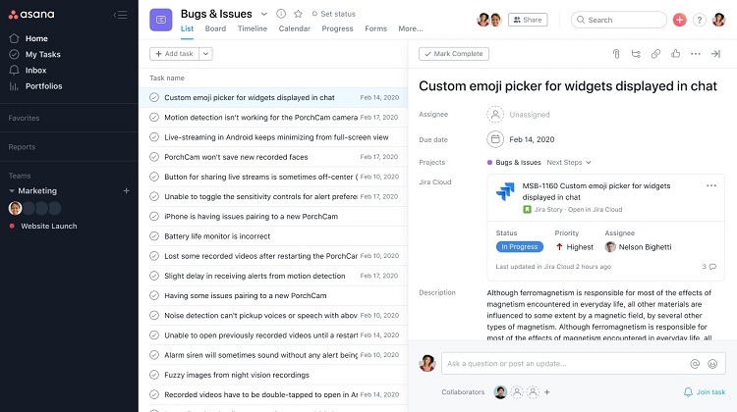Like the task with thumbs up
Image resolution: width=737 pixels, height=412 pixels.
coord(675,54)
